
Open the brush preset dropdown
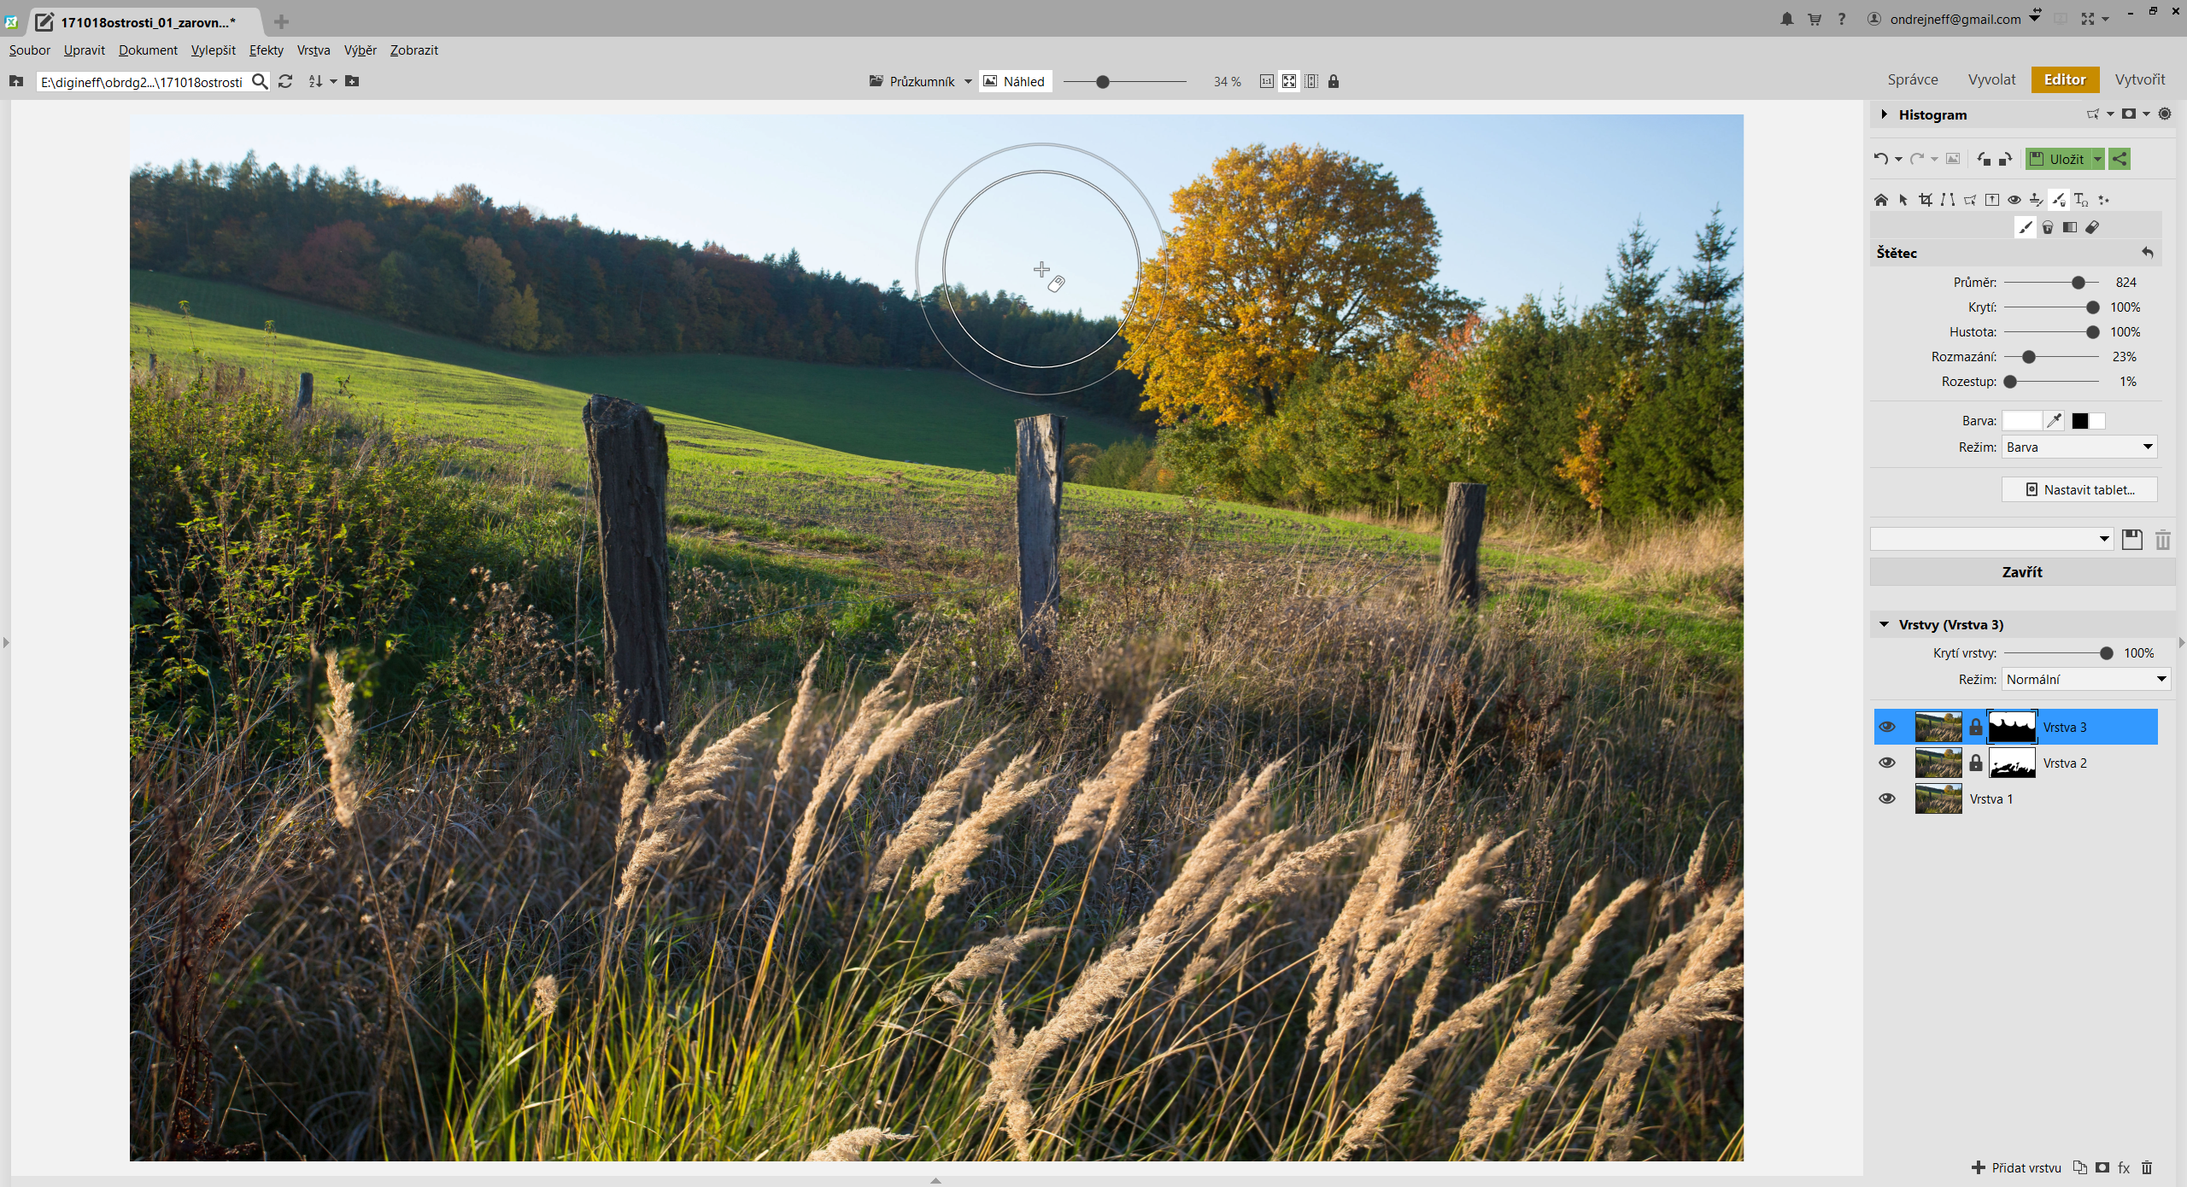(x=1991, y=539)
